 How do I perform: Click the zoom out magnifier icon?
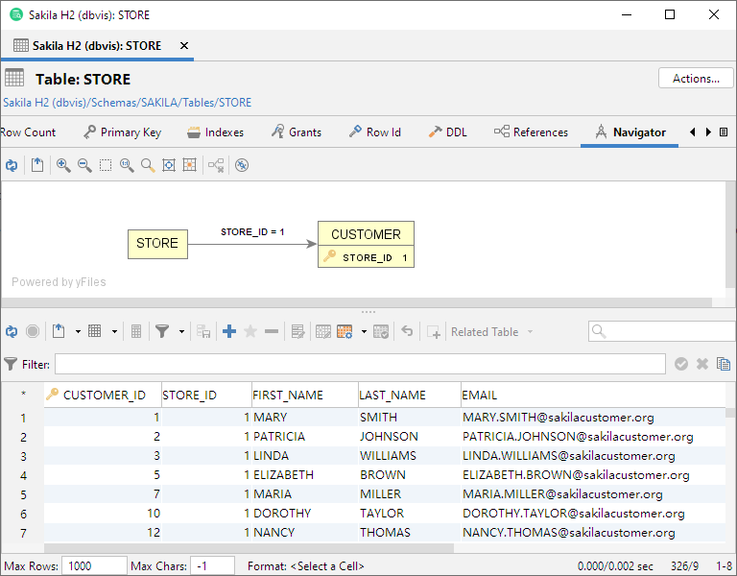tap(84, 165)
